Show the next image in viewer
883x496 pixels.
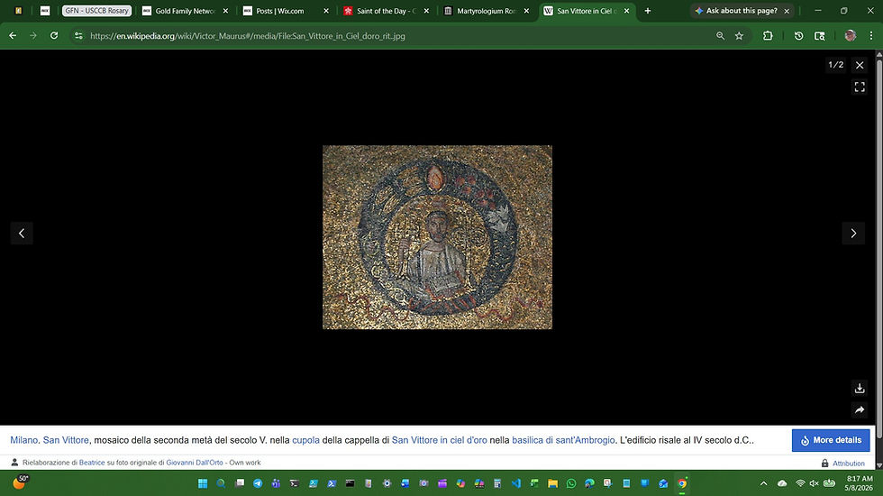click(x=853, y=233)
